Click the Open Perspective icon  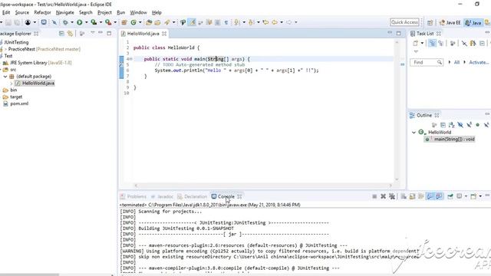coord(430,22)
